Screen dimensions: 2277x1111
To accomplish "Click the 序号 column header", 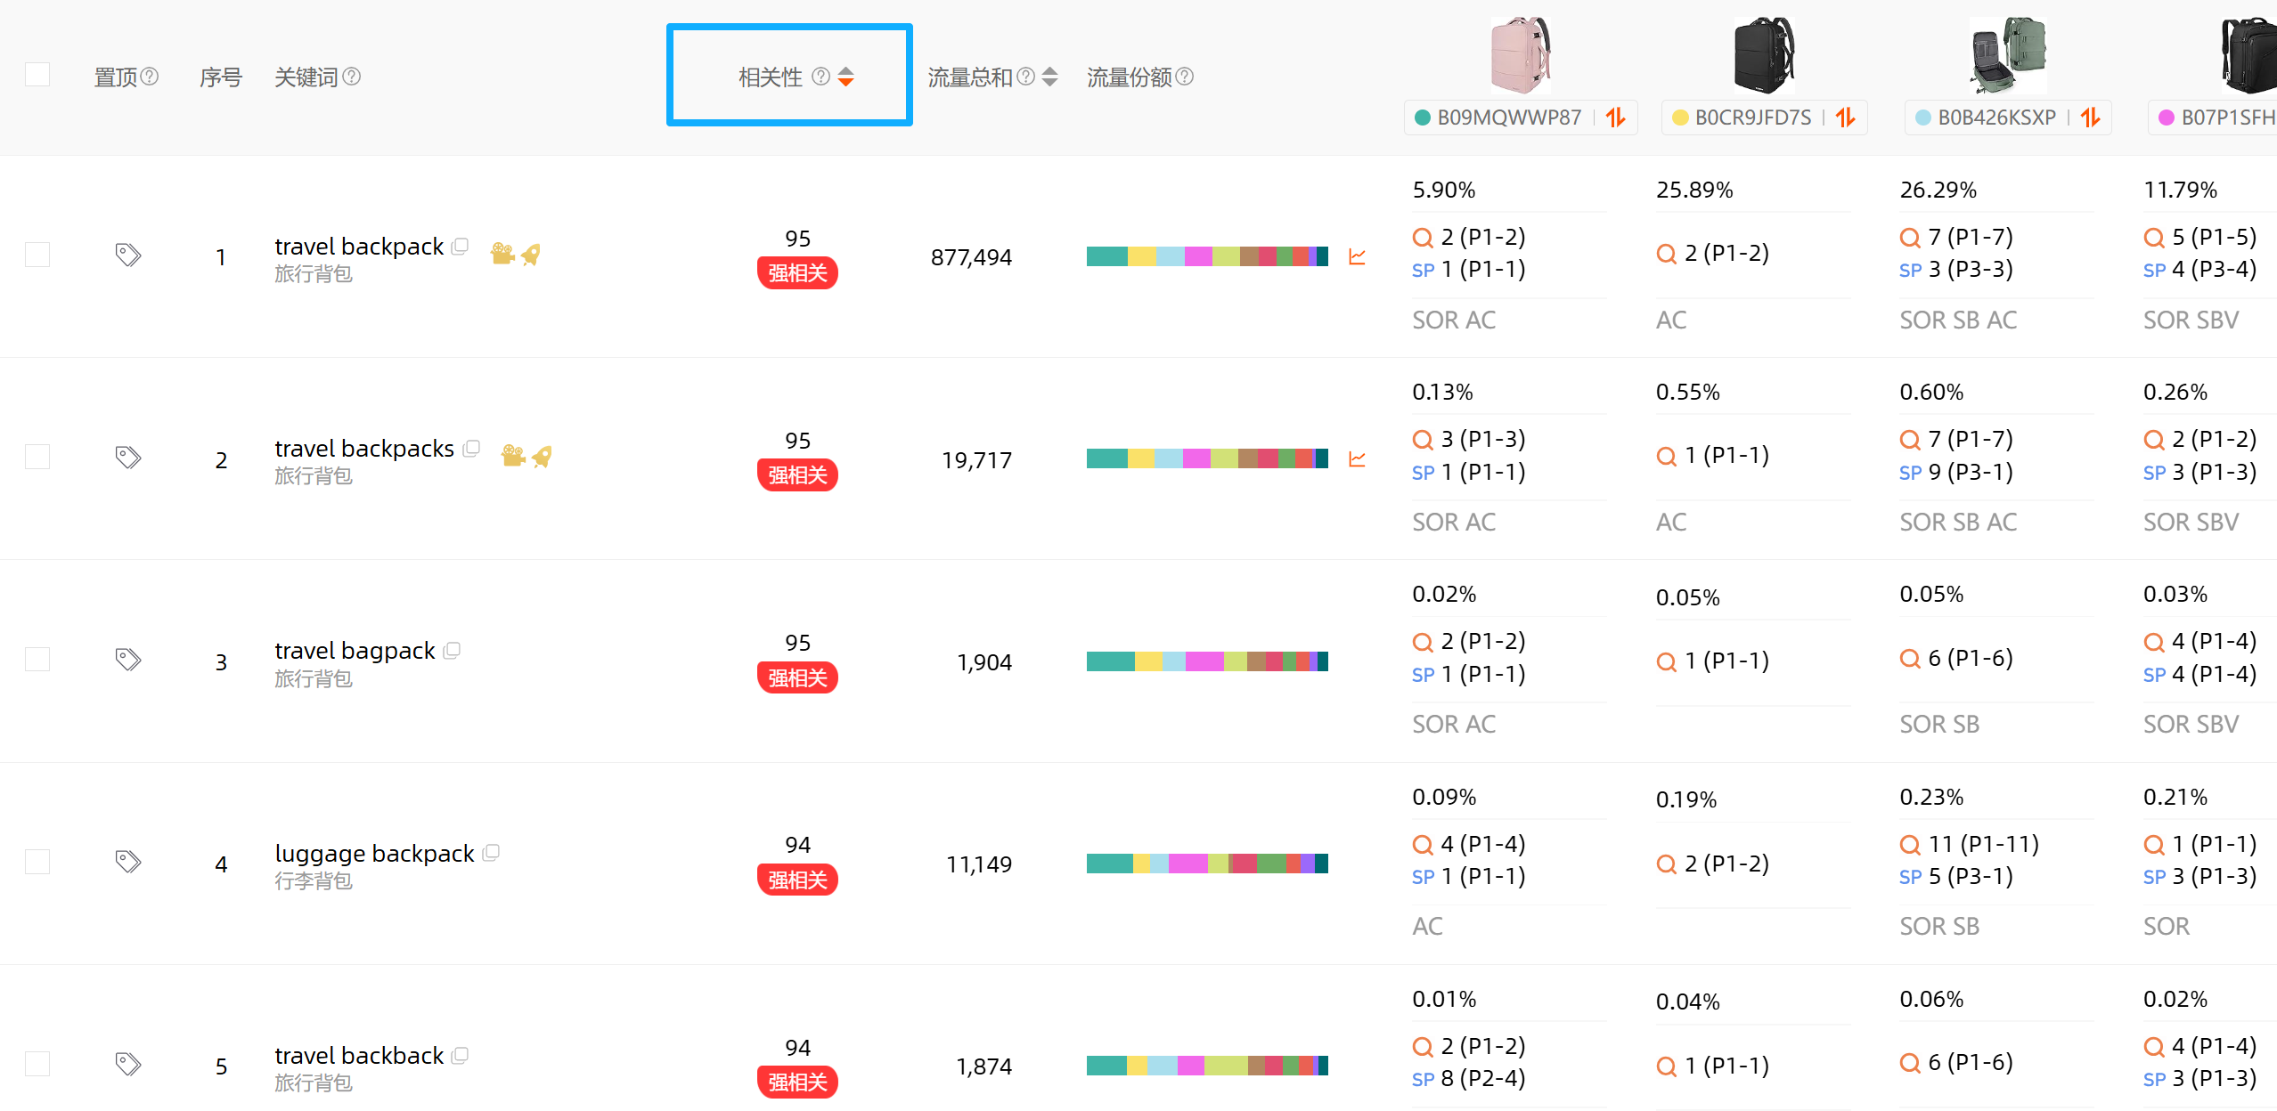I will 220,77.
